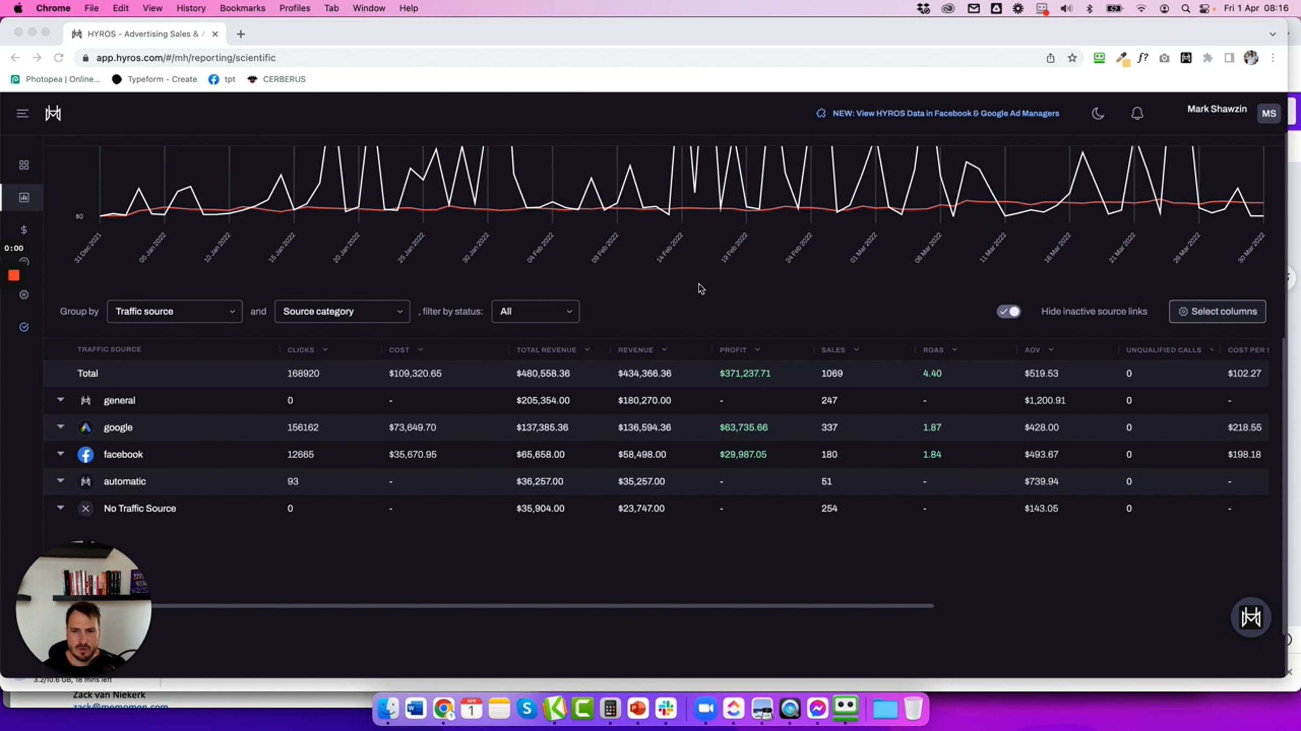The height and width of the screenshot is (731, 1301).
Task: Select the HYROS browser tab
Action: click(x=144, y=34)
